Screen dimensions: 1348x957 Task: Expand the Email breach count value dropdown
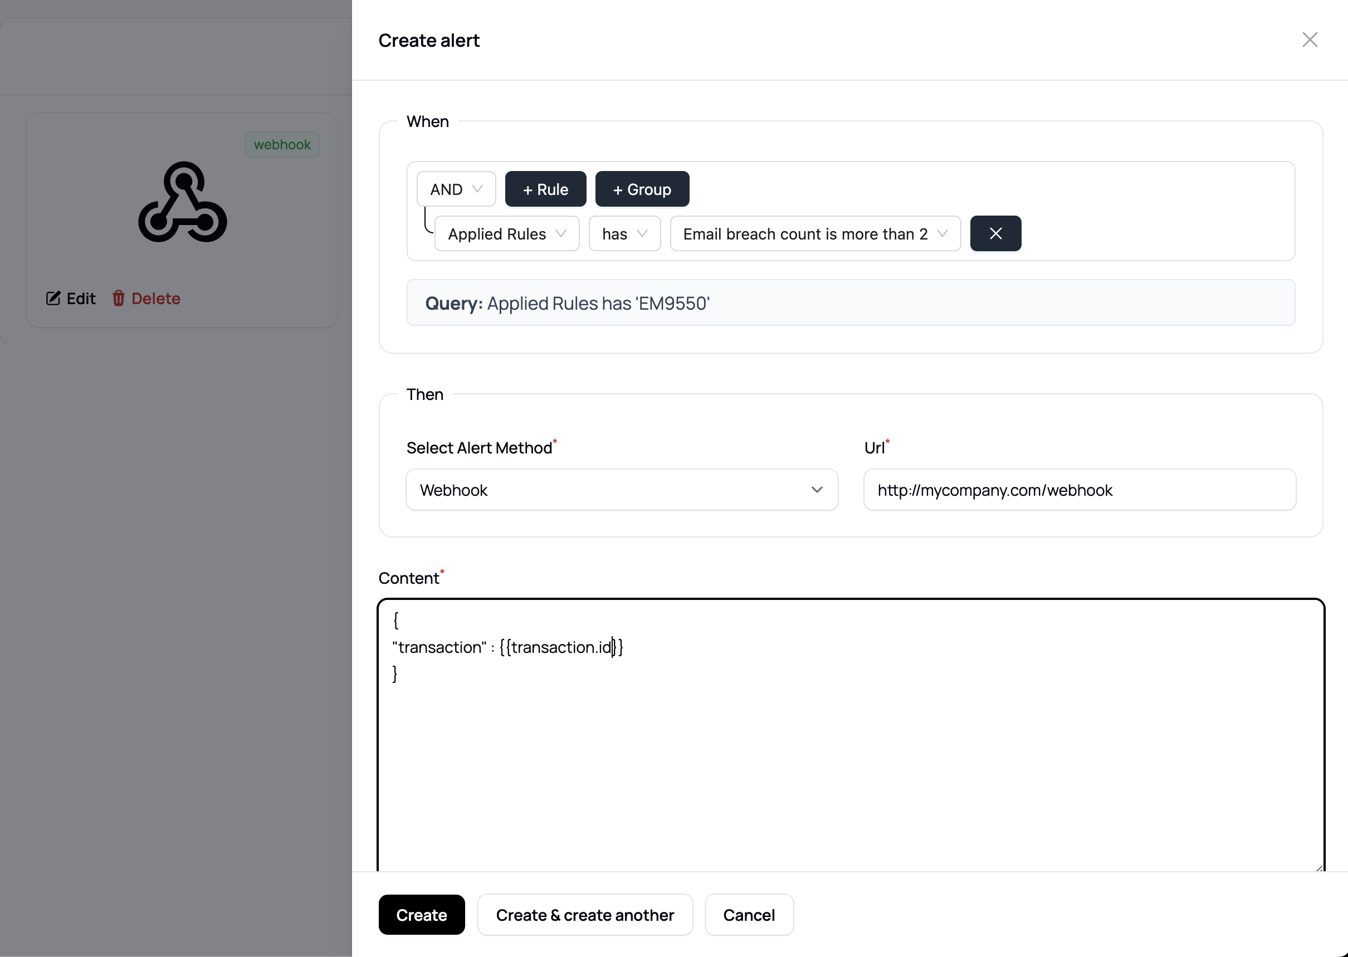pyautogui.click(x=815, y=234)
